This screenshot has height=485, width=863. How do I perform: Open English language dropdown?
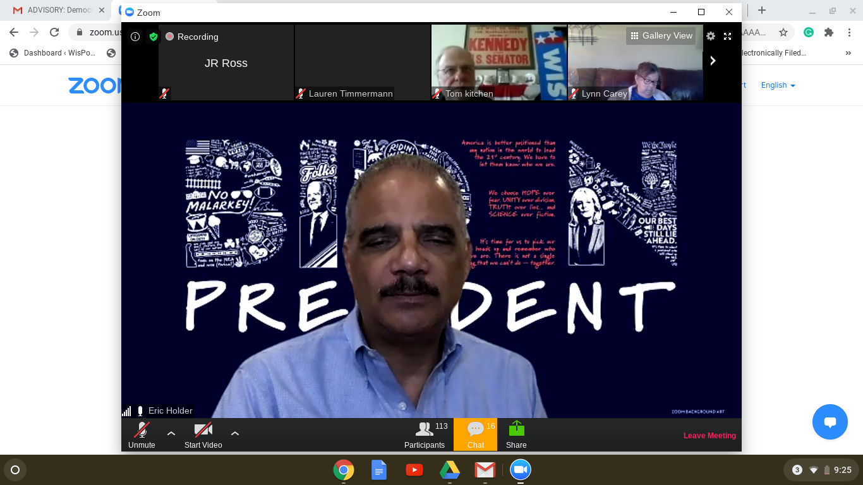[778, 85]
